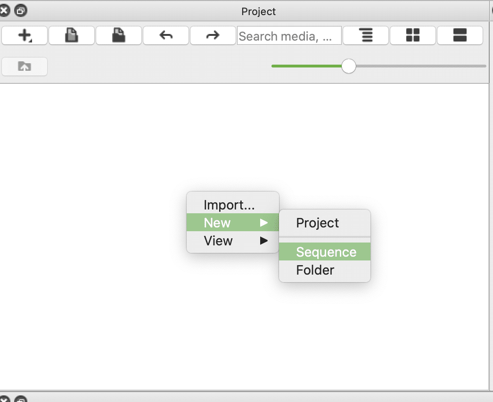The height and width of the screenshot is (402, 493).
Task: Click the Redo arrow button
Action: pyautogui.click(x=213, y=35)
